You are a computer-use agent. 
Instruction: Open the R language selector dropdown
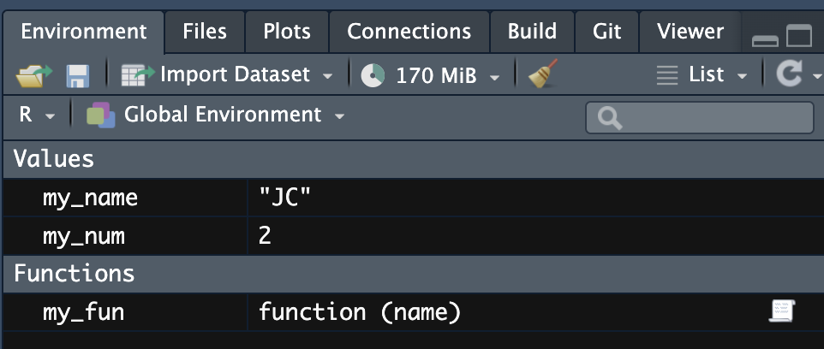36,115
